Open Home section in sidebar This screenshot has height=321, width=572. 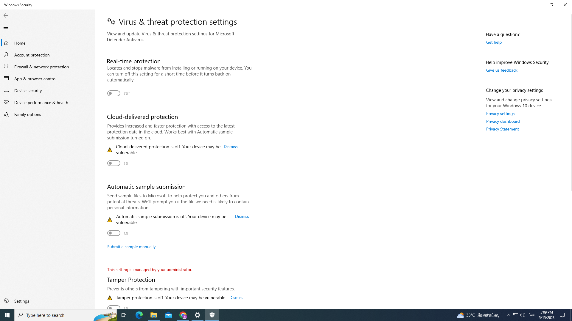tap(20, 43)
